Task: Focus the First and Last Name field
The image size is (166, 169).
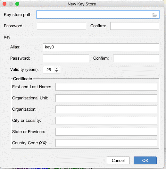Action: click(x=106, y=87)
